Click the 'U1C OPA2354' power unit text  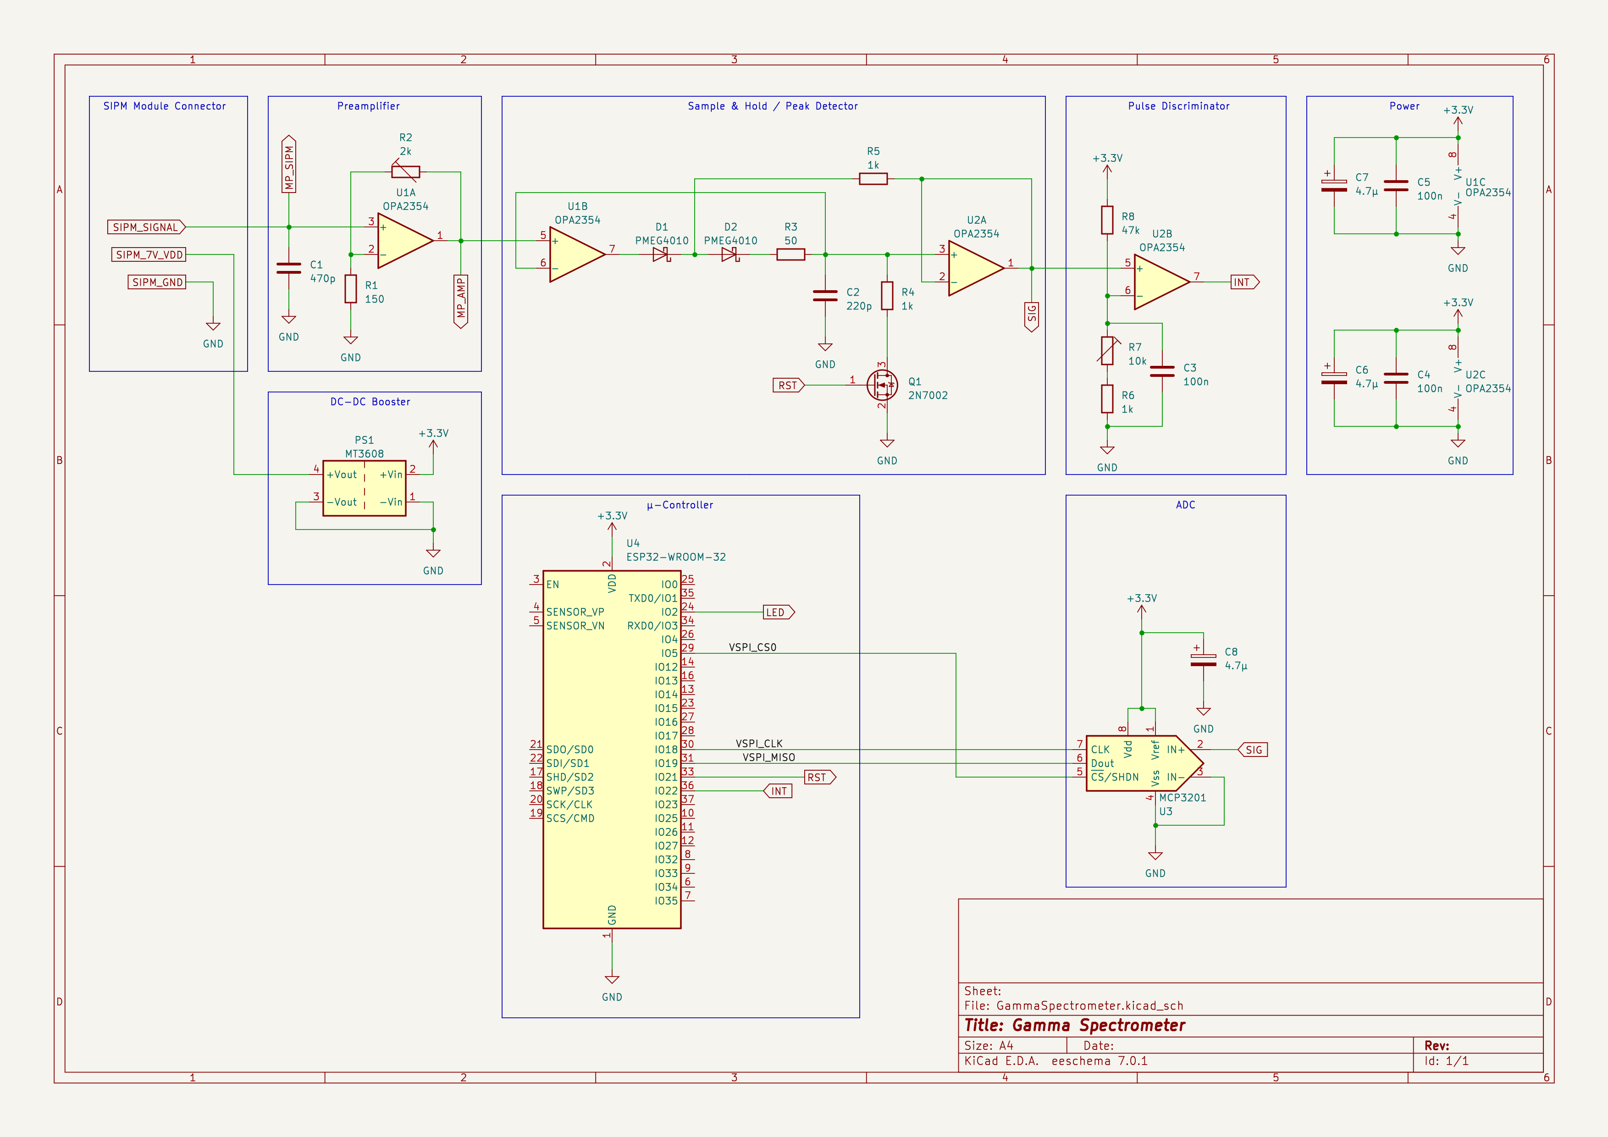pyautogui.click(x=1487, y=187)
